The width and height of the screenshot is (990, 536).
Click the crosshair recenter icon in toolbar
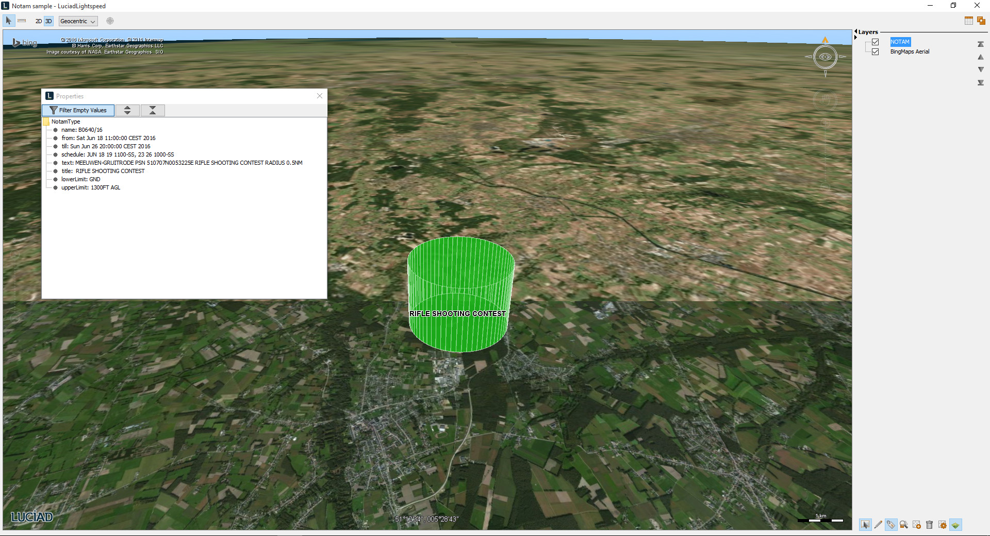pyautogui.click(x=110, y=21)
